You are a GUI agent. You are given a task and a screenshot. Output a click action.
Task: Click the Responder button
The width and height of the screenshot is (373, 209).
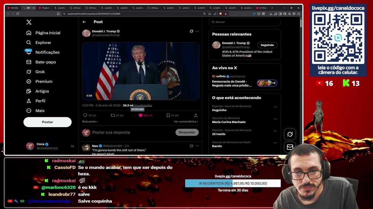[187, 132]
